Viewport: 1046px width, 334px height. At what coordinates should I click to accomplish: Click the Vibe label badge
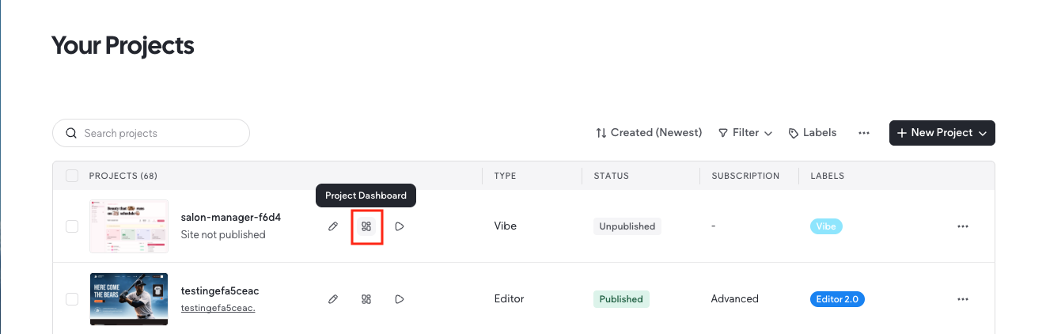[826, 226]
